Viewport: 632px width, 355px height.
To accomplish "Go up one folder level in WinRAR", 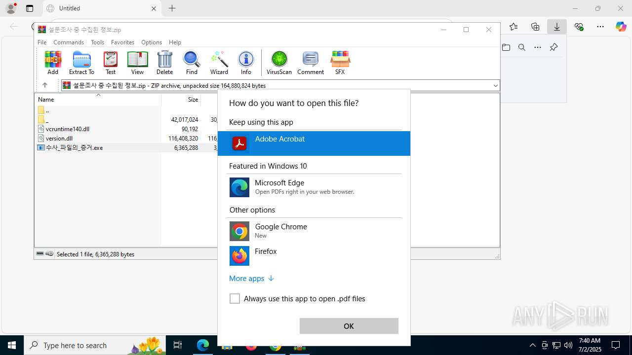I will [x=44, y=85].
